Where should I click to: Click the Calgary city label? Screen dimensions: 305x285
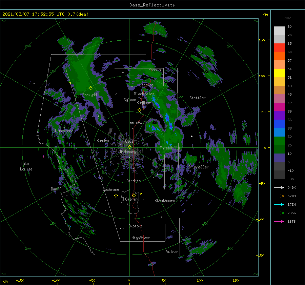[x=132, y=199]
